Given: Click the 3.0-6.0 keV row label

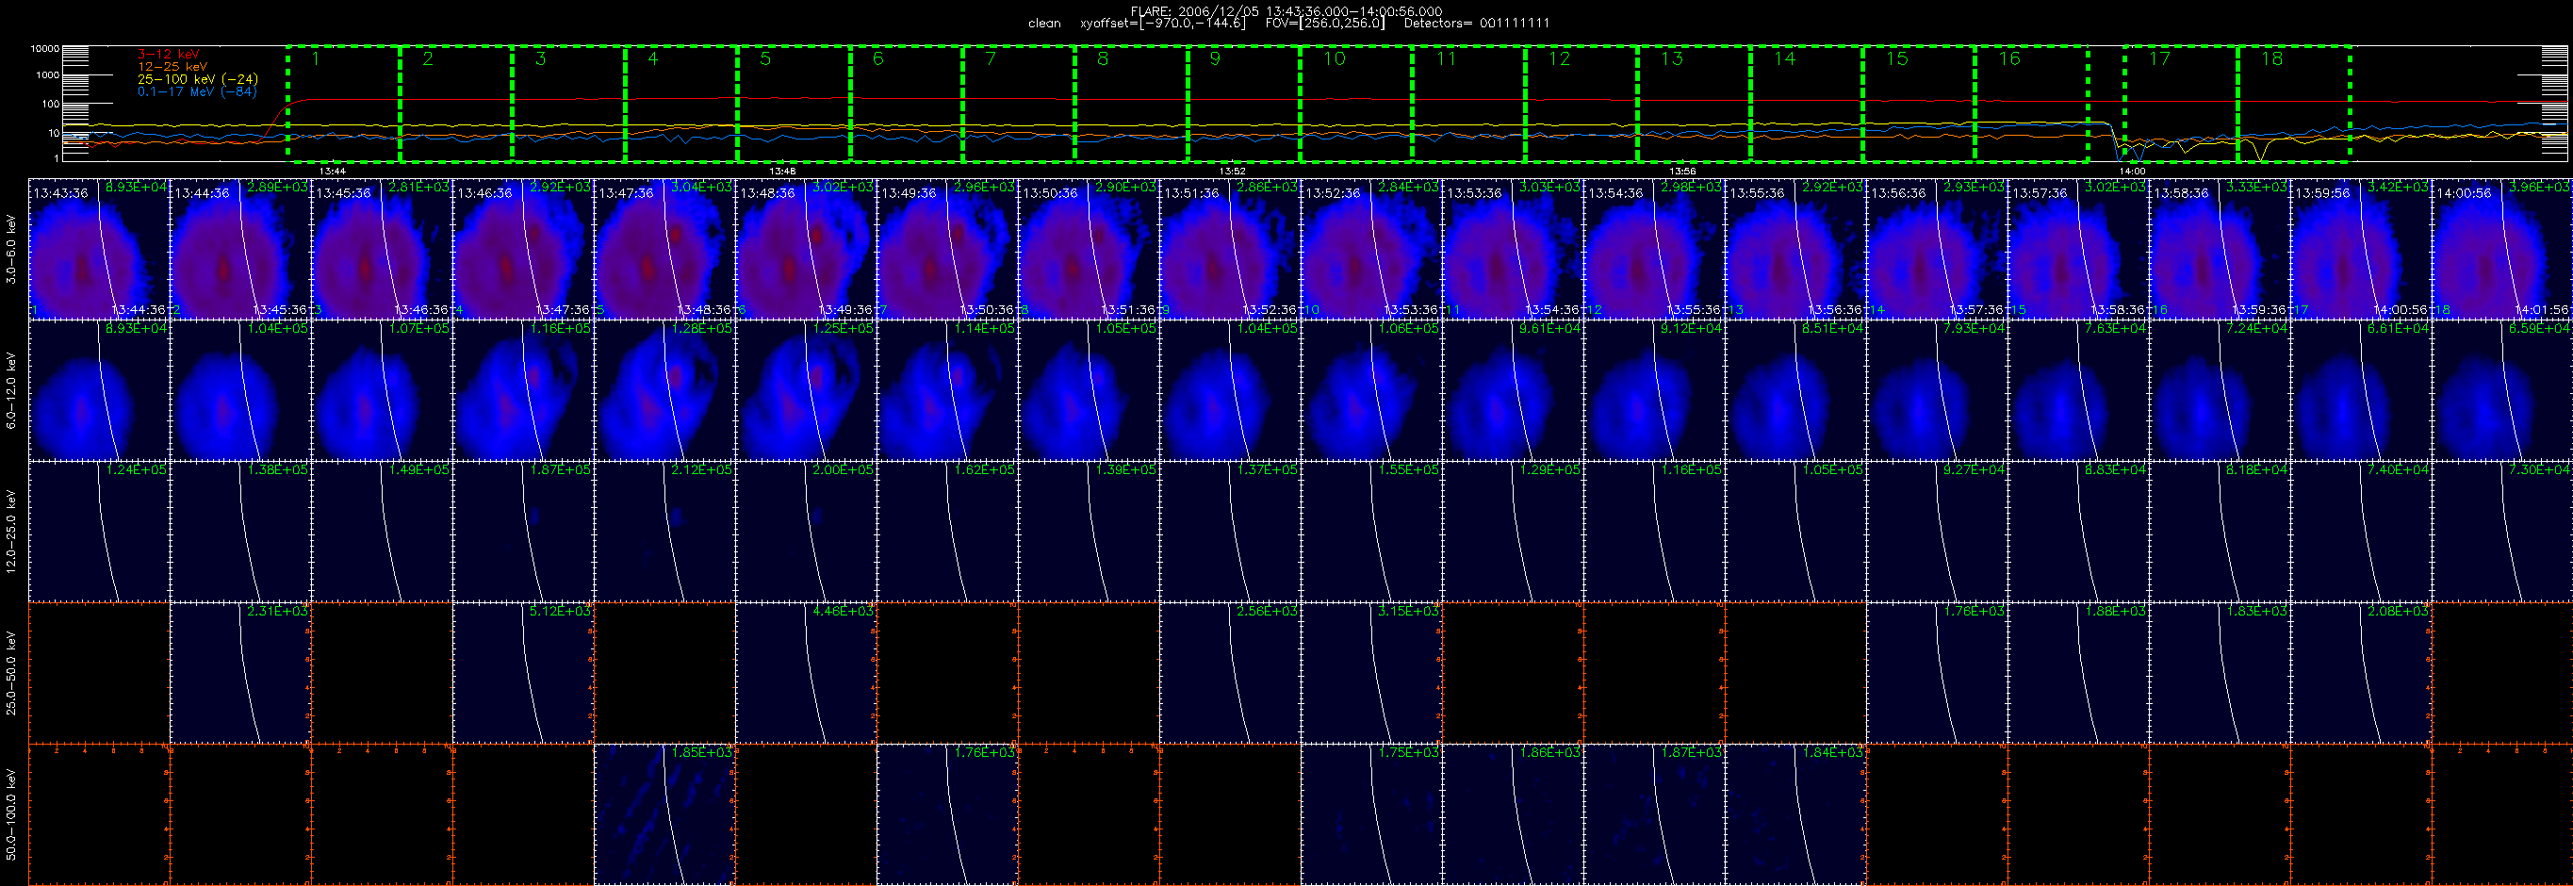Looking at the screenshot, I should (x=12, y=250).
